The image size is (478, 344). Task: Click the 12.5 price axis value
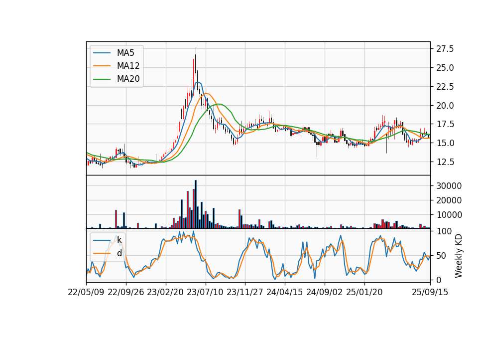(445, 162)
